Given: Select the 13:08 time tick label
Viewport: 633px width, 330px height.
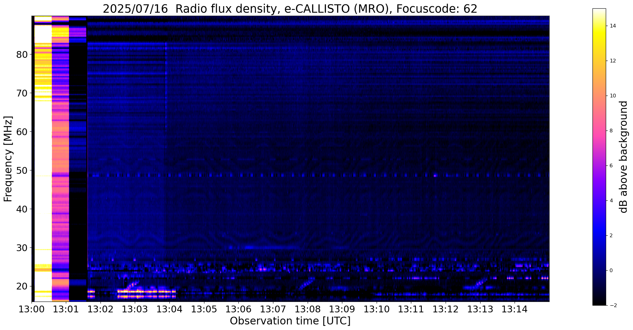Looking at the screenshot, I should point(307,309).
